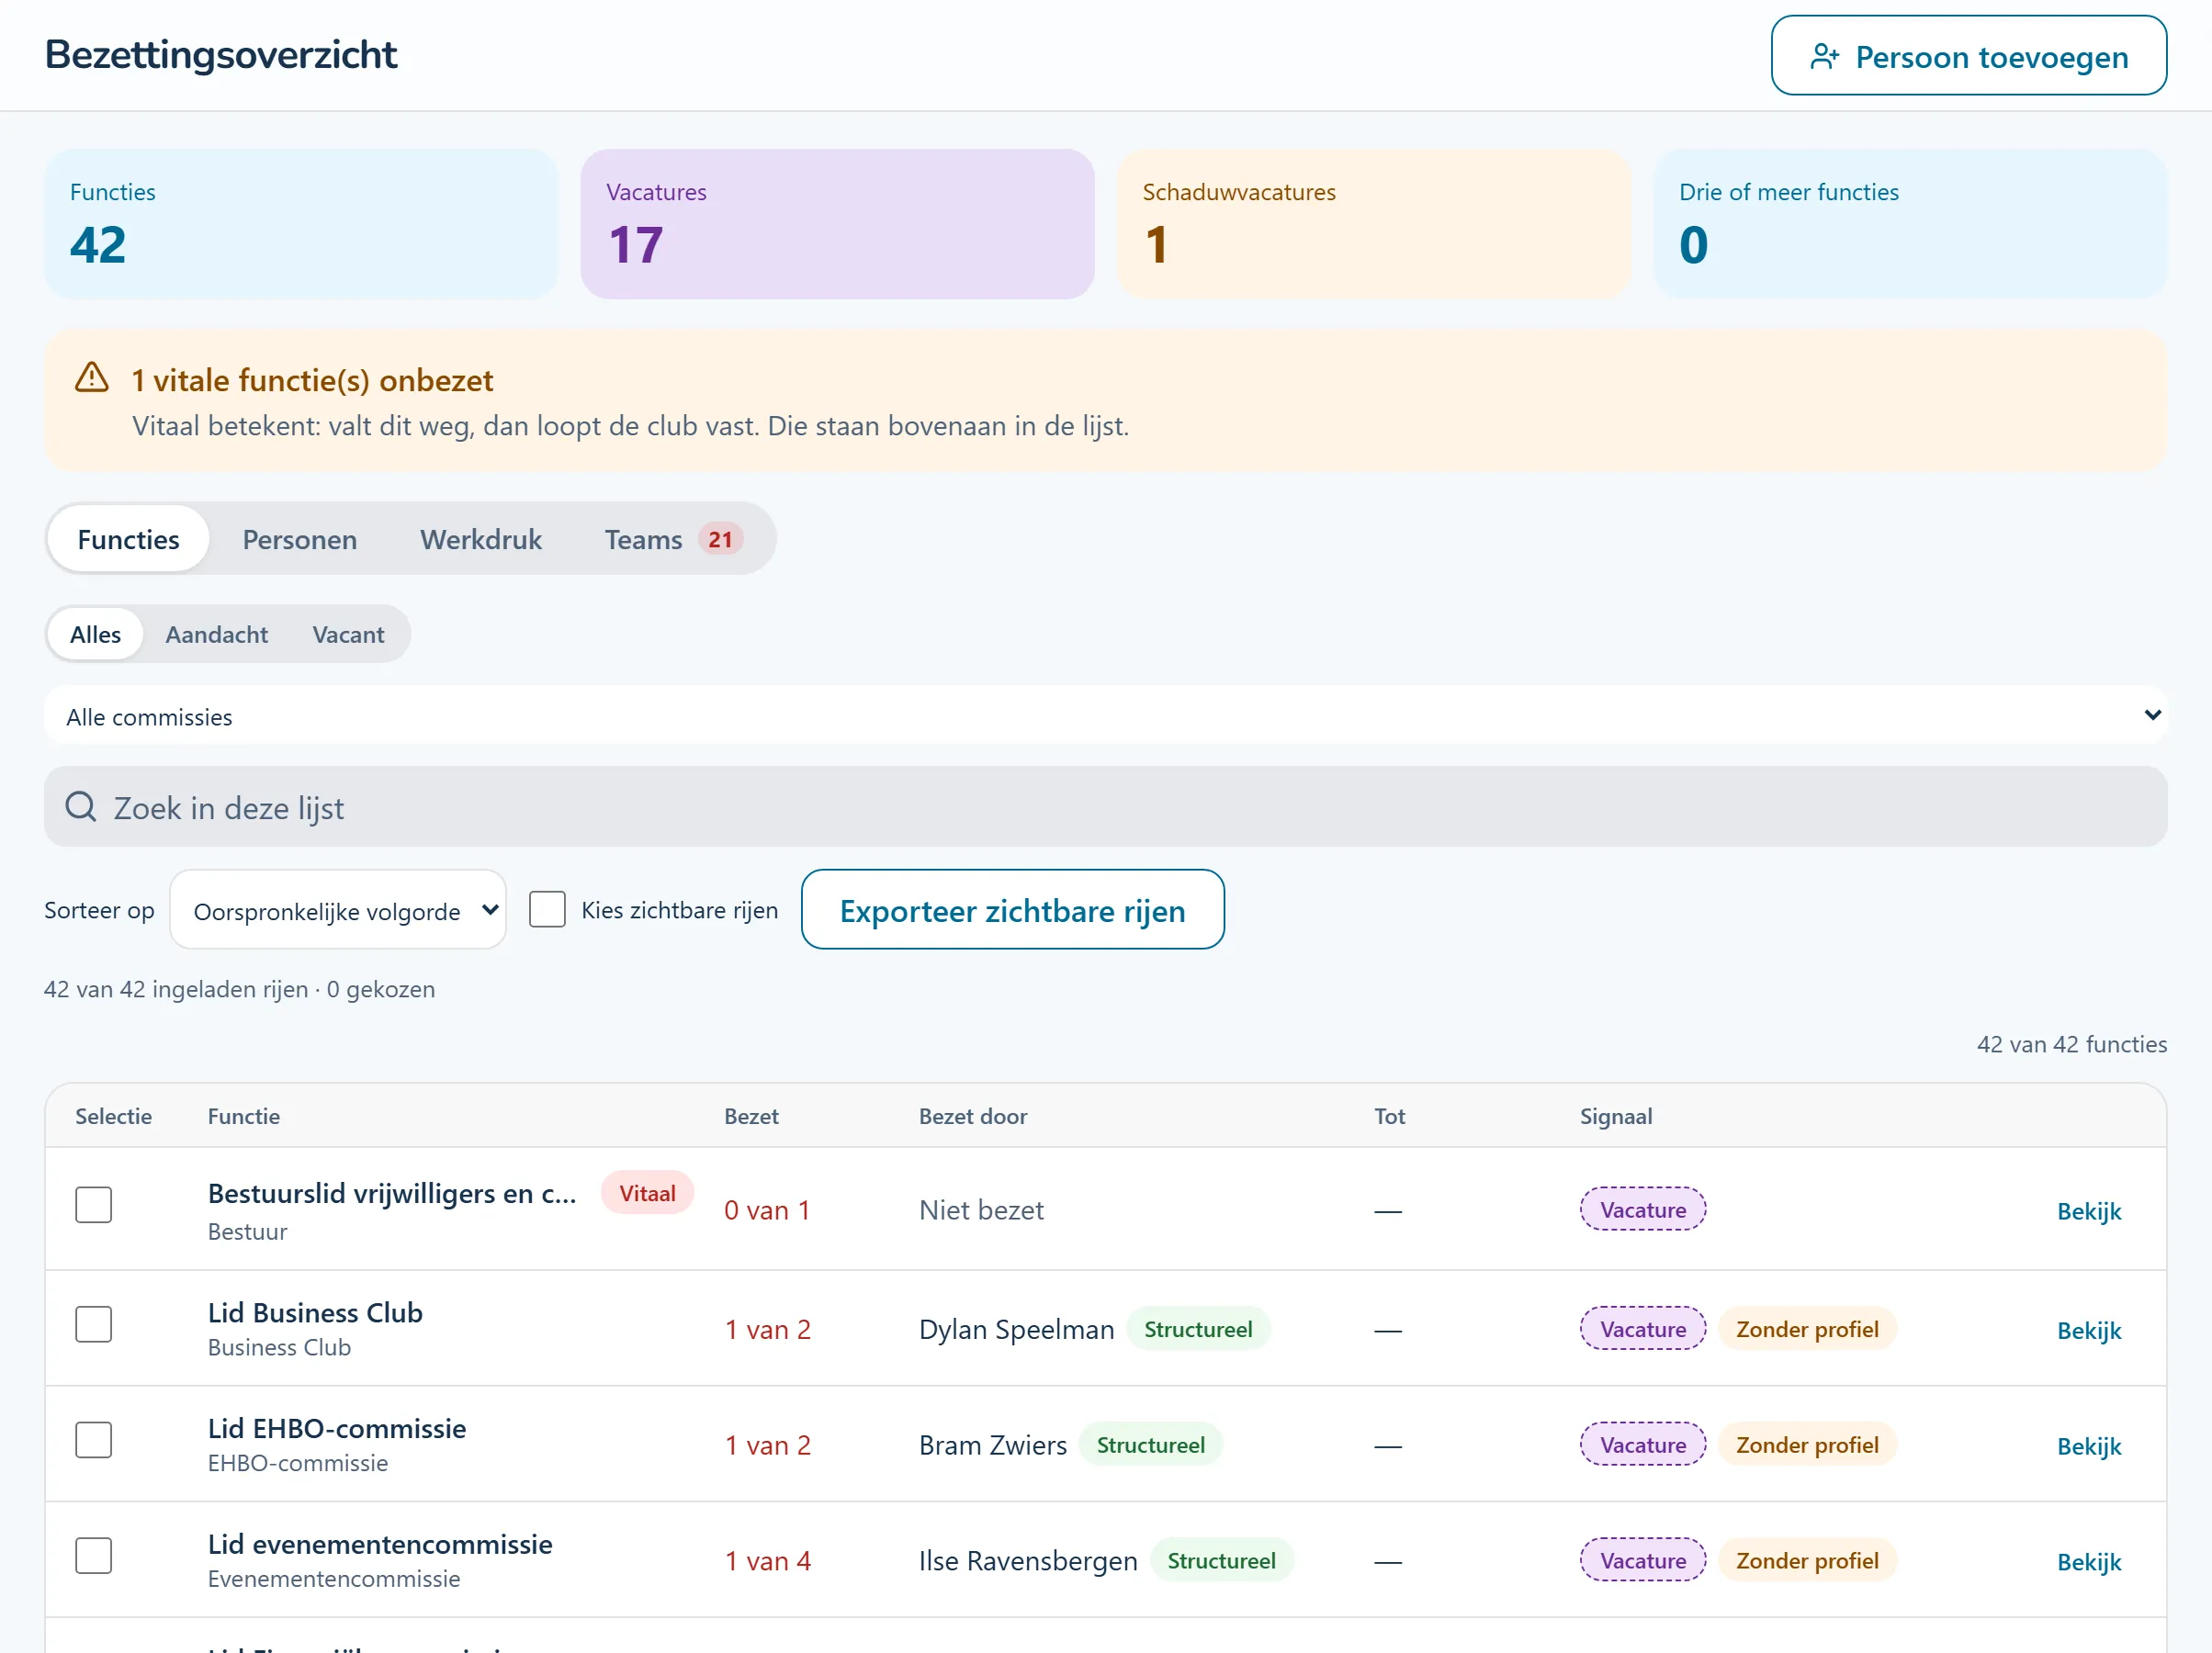Click Exporteer zichtbare rijen button
Viewport: 2212px width, 1653px height.
[1012, 910]
